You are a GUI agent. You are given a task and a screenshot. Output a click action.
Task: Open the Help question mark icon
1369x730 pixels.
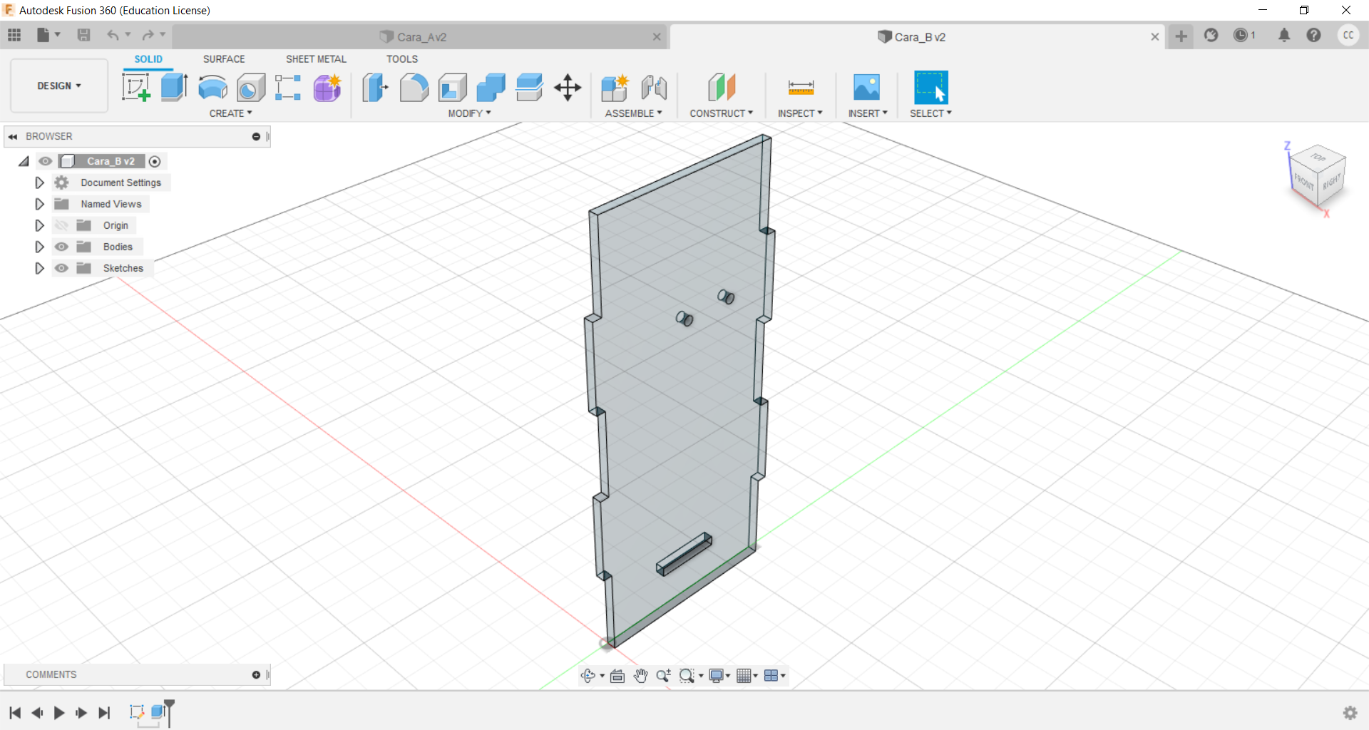(1313, 35)
